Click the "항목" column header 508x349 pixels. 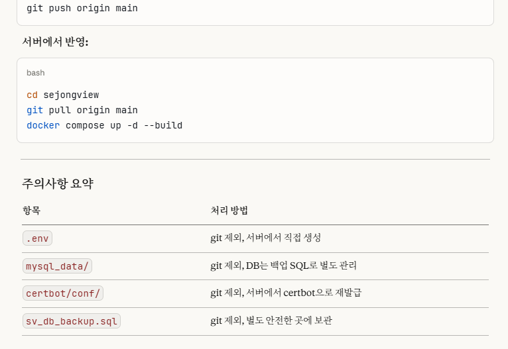(x=31, y=211)
